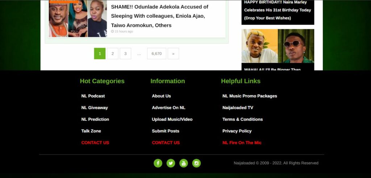Visit the Naijaloaded TV link
371x178 pixels.
tap(238, 107)
